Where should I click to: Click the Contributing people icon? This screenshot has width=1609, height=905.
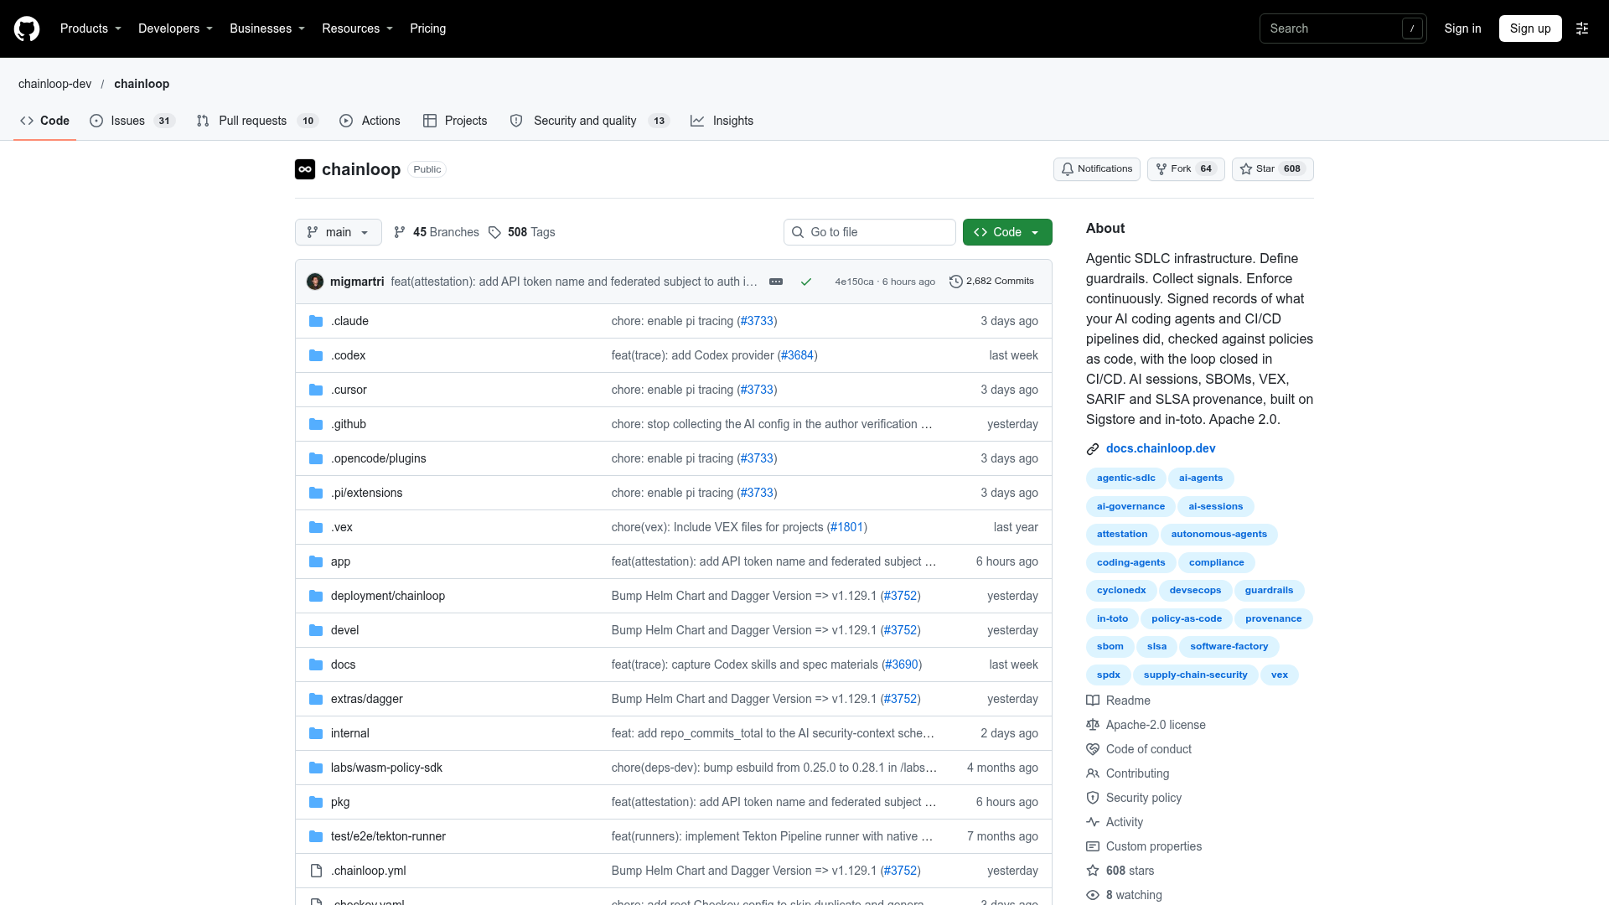coord(1093,773)
